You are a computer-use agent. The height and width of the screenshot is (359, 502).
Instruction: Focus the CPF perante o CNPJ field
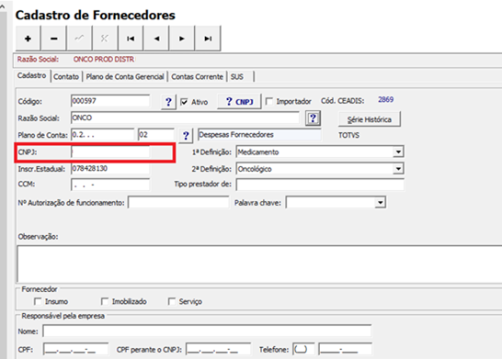click(218, 350)
